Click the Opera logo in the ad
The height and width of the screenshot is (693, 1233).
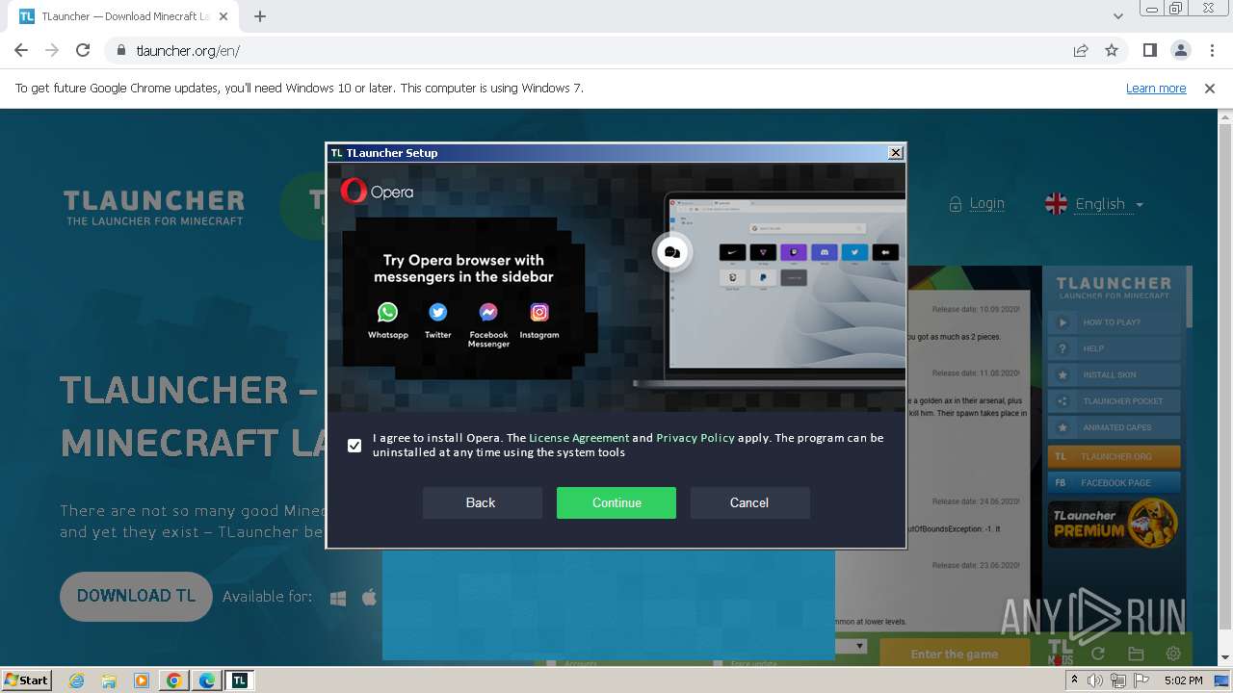pos(377,192)
